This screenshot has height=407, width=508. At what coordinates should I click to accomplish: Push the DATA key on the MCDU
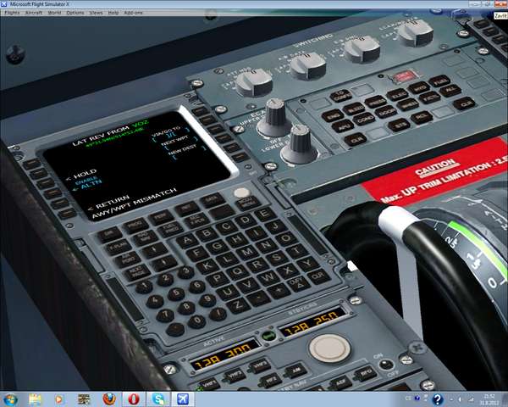pyautogui.click(x=213, y=199)
